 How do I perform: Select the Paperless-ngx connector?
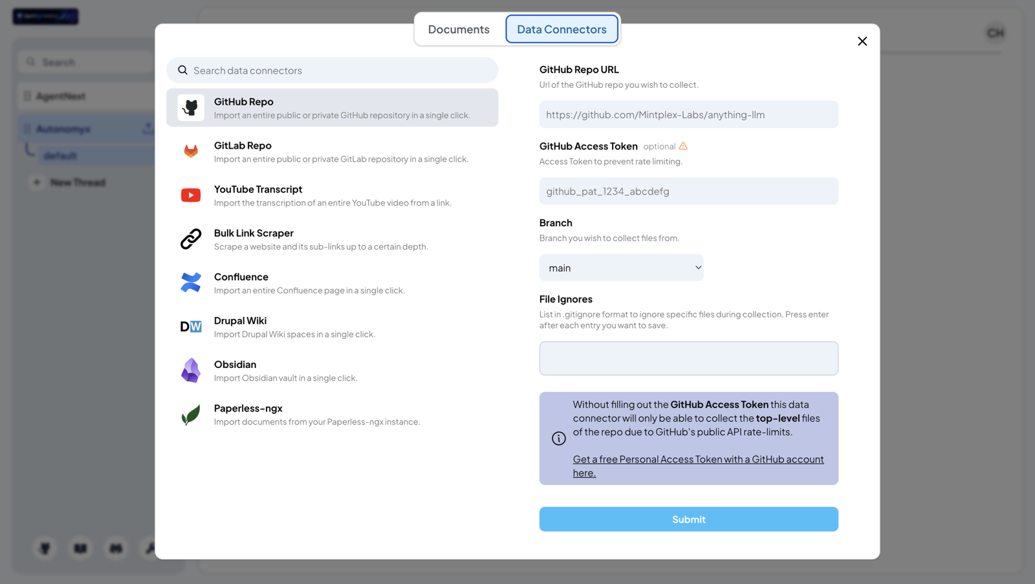(332, 414)
